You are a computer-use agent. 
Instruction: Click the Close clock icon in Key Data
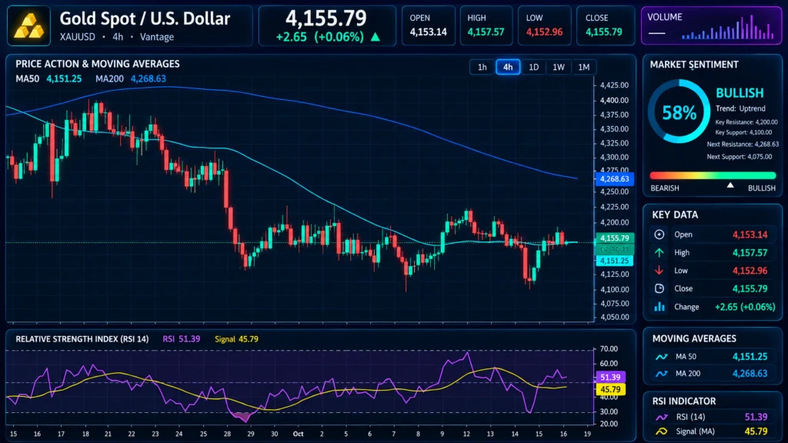coord(659,288)
